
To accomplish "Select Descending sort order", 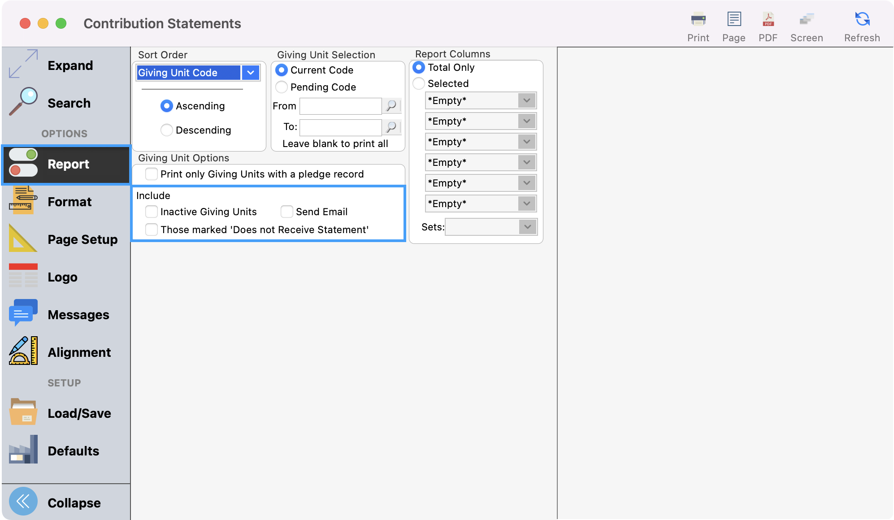I will [167, 130].
